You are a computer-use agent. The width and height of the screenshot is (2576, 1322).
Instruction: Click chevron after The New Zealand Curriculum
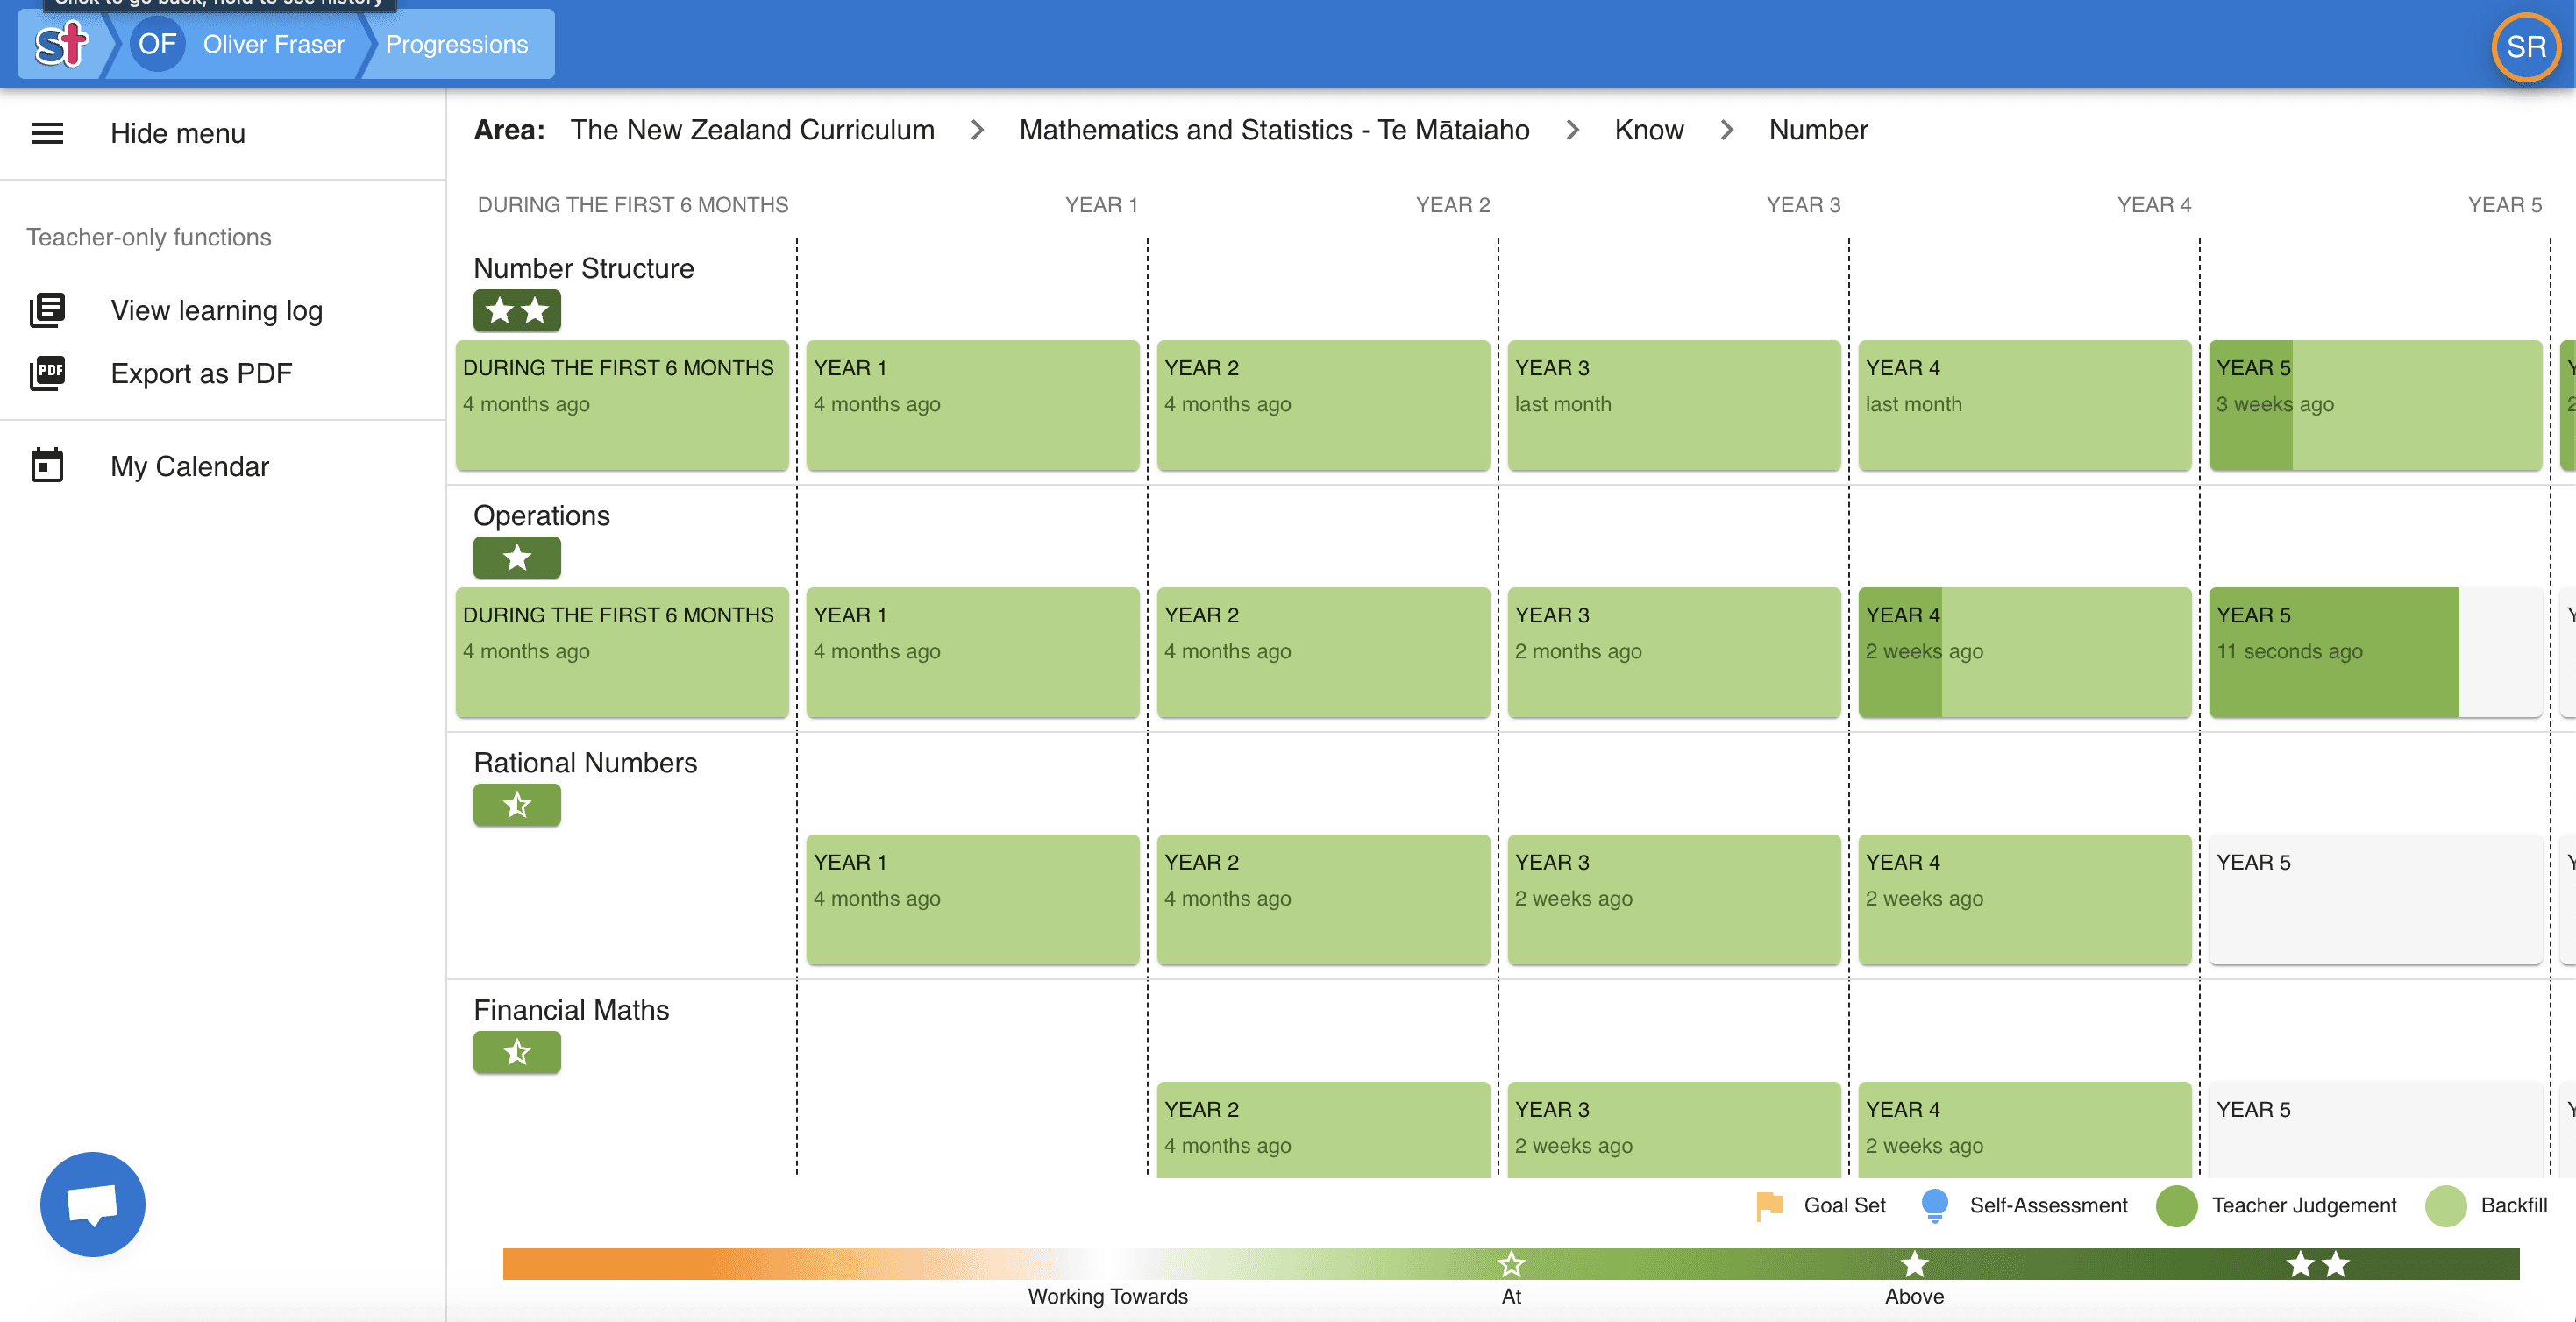(x=977, y=130)
